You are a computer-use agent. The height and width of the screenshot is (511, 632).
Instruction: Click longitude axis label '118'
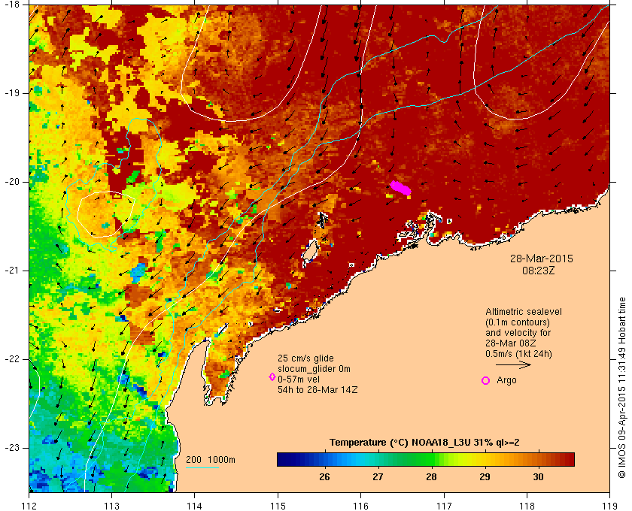527,506
